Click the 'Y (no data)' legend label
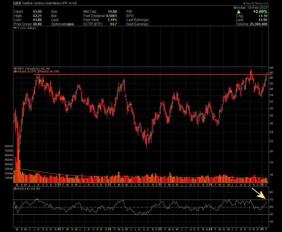 pyautogui.click(x=26, y=28)
